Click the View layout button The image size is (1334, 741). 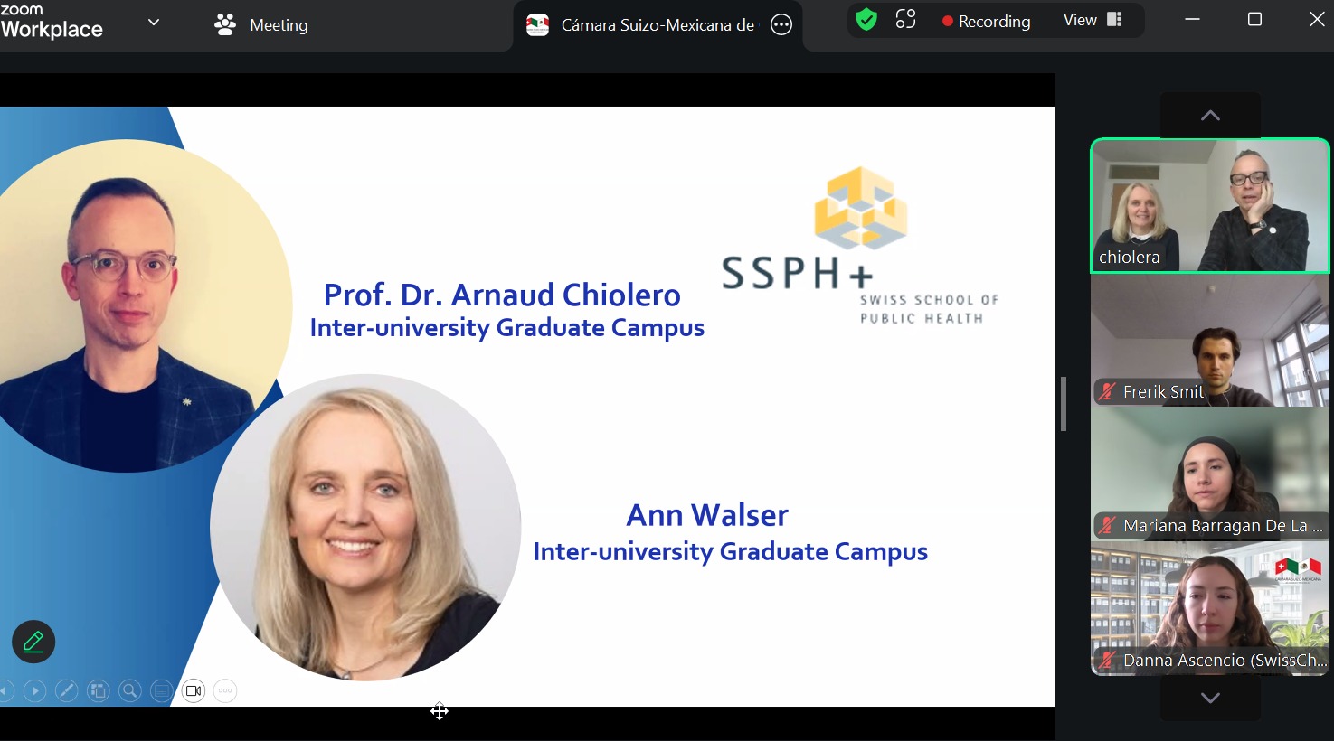[x=1093, y=20]
